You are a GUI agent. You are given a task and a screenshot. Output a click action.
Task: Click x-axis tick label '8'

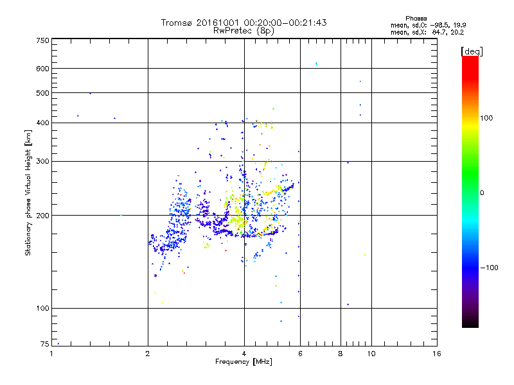341,354
